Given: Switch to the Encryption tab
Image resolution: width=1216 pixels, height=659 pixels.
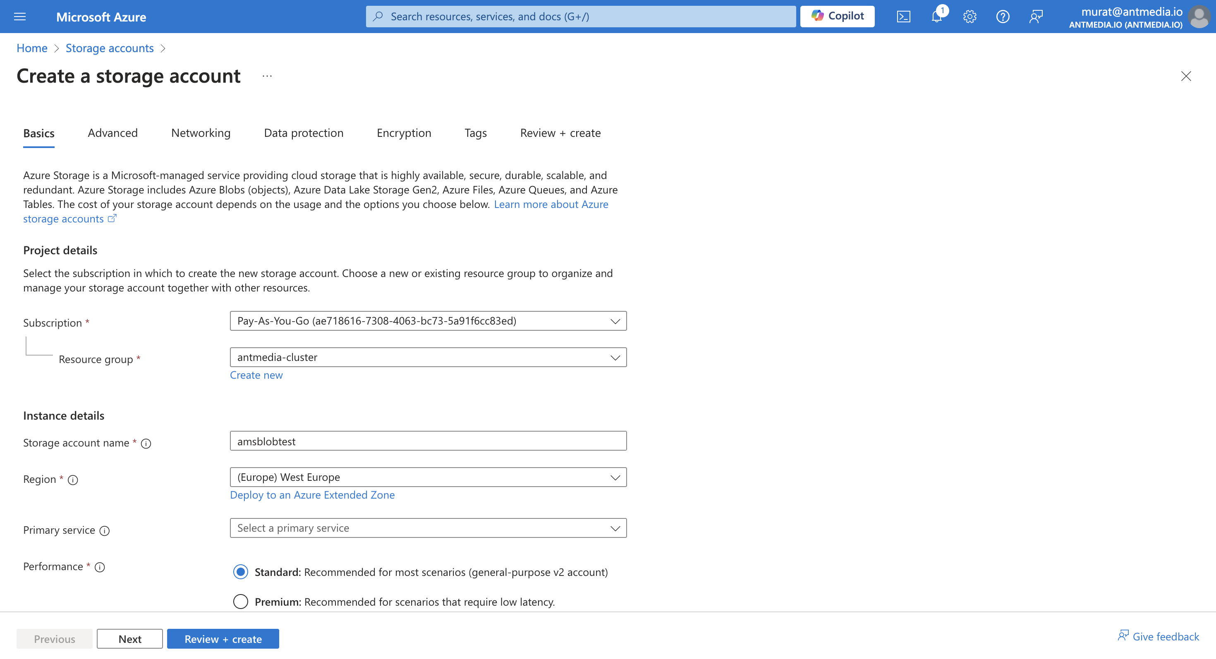Looking at the screenshot, I should click(x=404, y=133).
